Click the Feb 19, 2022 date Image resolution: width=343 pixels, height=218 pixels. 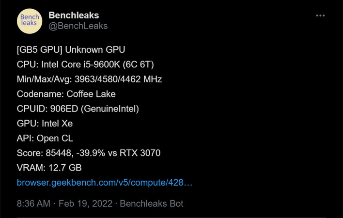pyautogui.click(x=86, y=203)
